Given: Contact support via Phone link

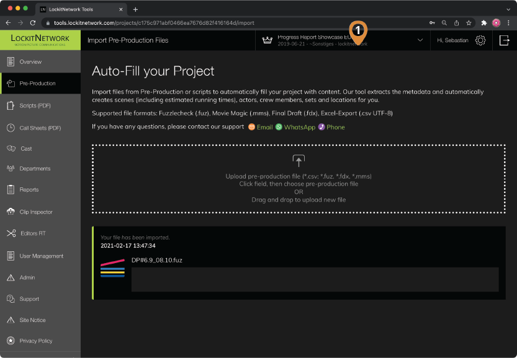Looking at the screenshot, I should click(x=336, y=127).
